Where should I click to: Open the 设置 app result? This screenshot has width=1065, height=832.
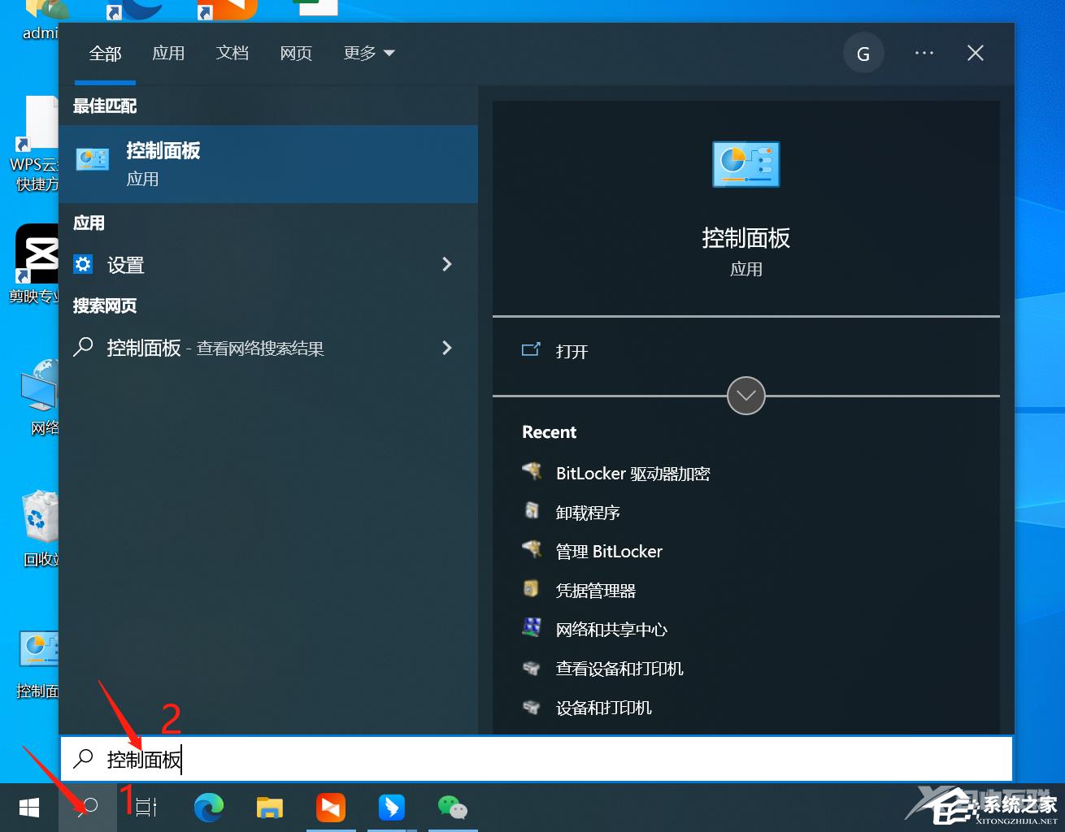click(x=268, y=264)
